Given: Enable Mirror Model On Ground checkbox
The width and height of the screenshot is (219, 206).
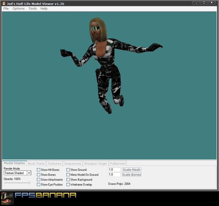Looking at the screenshot, I should [68, 175].
